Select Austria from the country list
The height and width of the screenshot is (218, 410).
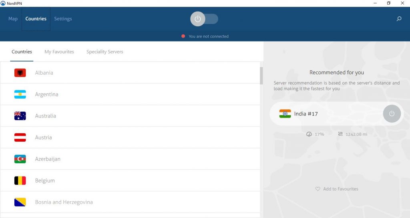(x=130, y=137)
